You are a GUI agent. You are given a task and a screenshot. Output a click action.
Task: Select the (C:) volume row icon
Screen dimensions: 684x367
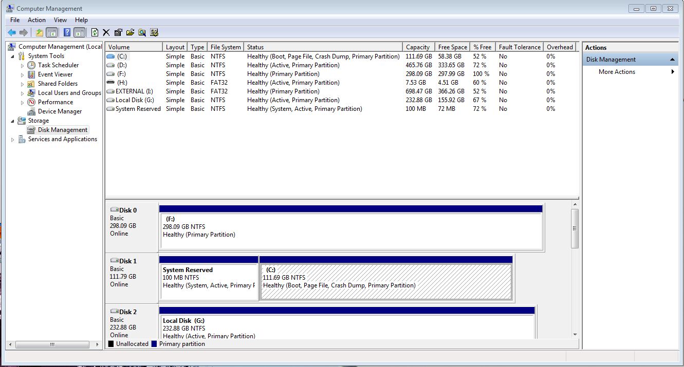110,56
